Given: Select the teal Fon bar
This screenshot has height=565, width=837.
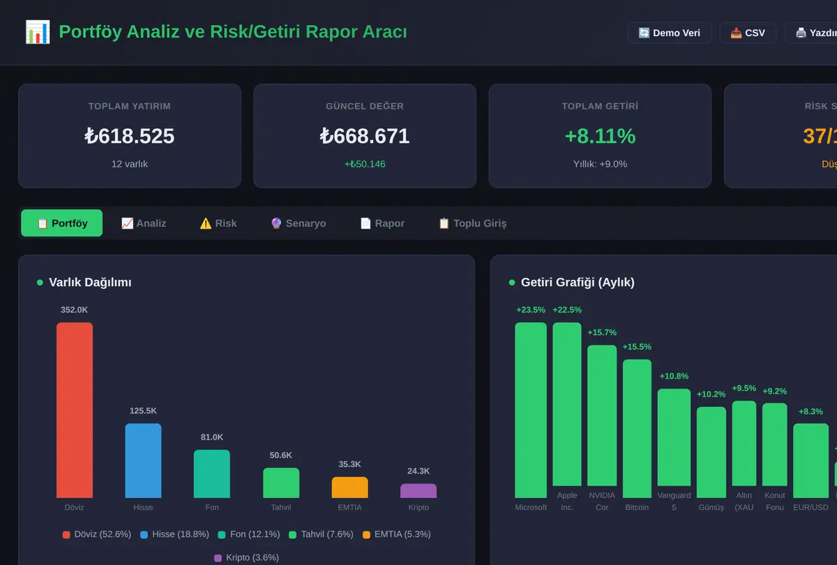Looking at the screenshot, I should point(212,474).
